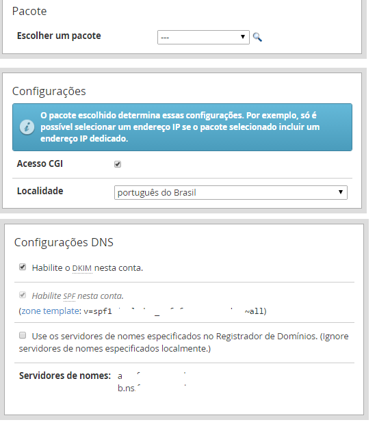Click the Acesso CGI label
This screenshot has width=377, height=433.
[x=40, y=163]
